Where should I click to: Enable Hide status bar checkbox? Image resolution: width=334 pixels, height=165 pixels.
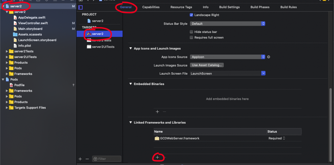[x=191, y=32]
